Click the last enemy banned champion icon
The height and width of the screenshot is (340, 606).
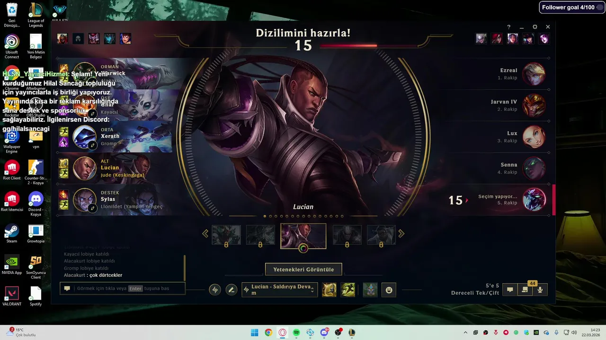tap(544, 38)
